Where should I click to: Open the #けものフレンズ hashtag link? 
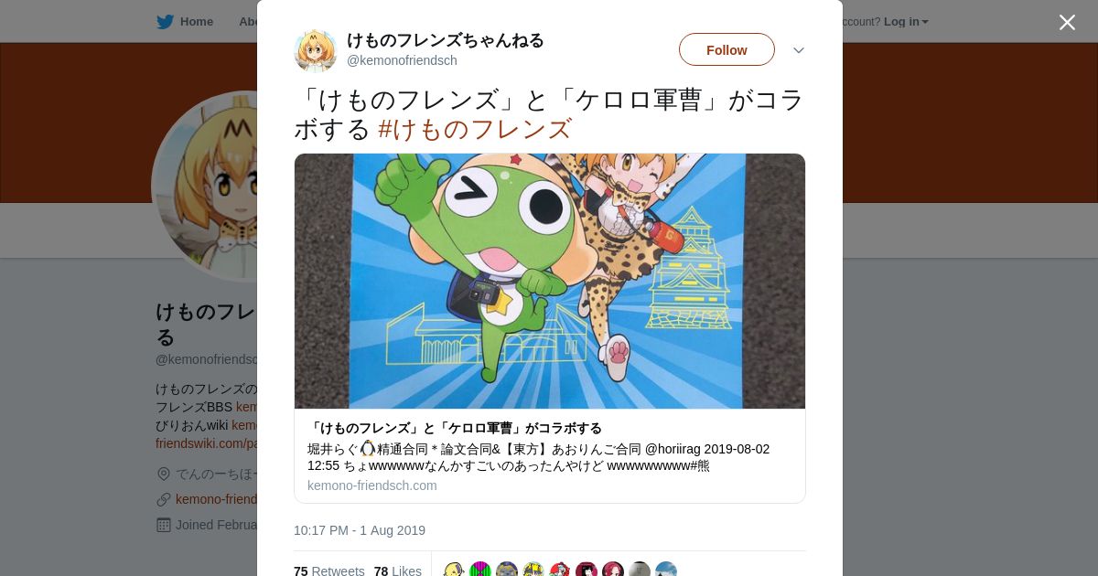point(475,129)
